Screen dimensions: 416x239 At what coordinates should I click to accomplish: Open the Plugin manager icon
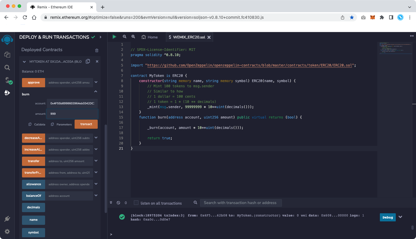[7, 219]
